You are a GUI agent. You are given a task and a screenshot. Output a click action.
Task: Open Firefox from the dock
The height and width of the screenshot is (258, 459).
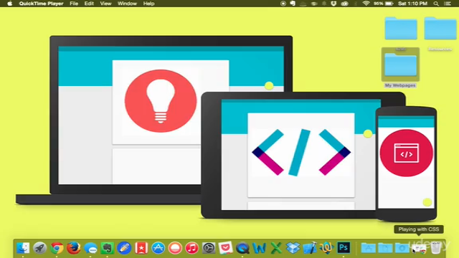tap(73, 248)
